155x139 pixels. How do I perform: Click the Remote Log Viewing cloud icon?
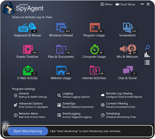coord(103,95)
